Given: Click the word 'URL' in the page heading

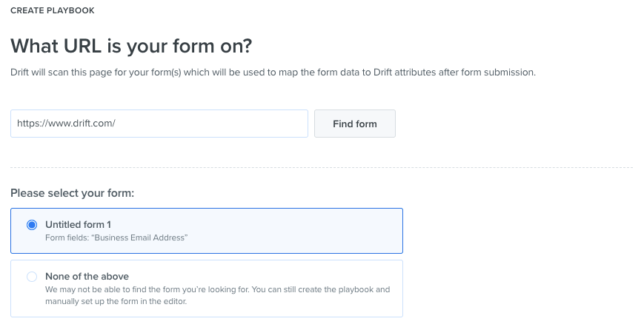Looking at the screenshot, I should click(82, 45).
